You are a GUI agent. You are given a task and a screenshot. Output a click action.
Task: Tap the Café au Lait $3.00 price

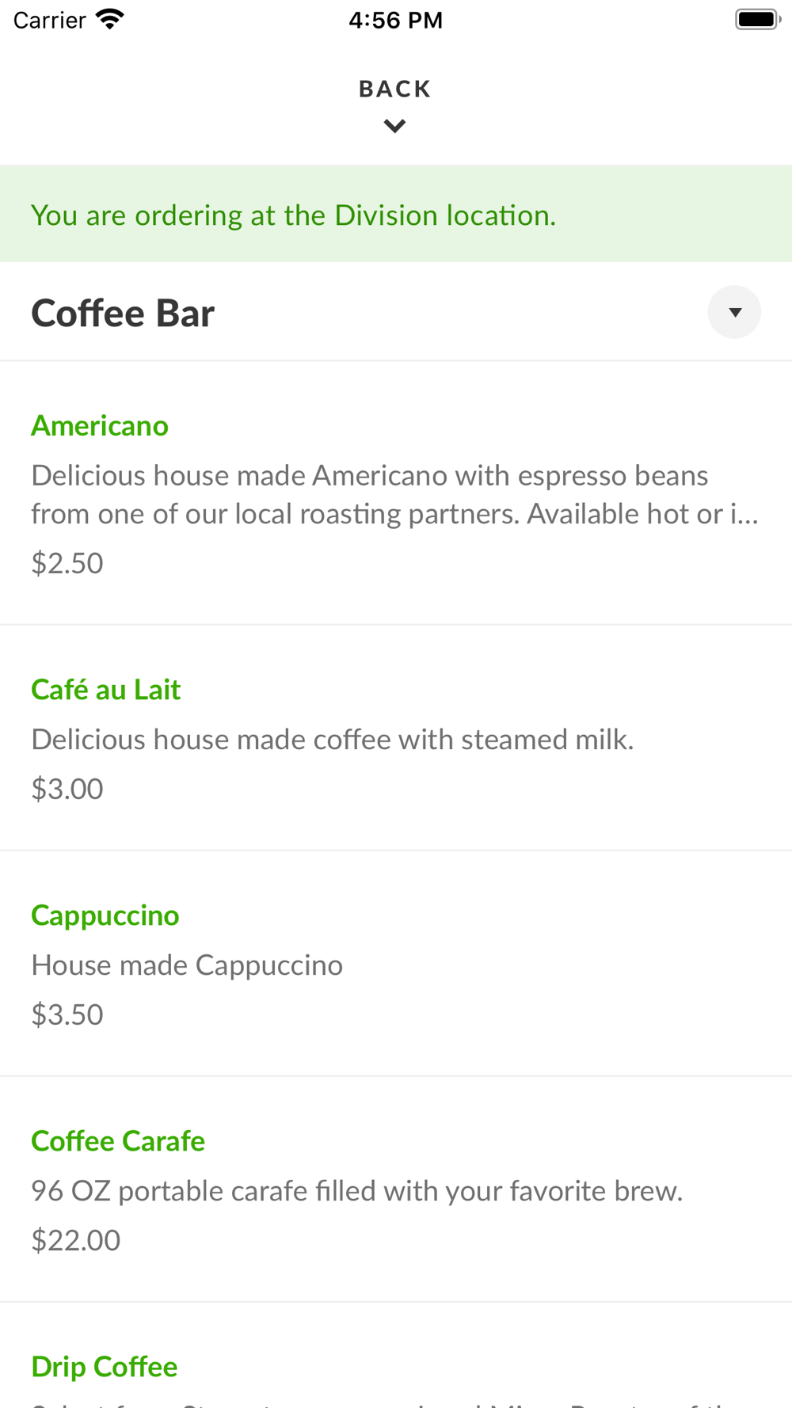pos(67,789)
